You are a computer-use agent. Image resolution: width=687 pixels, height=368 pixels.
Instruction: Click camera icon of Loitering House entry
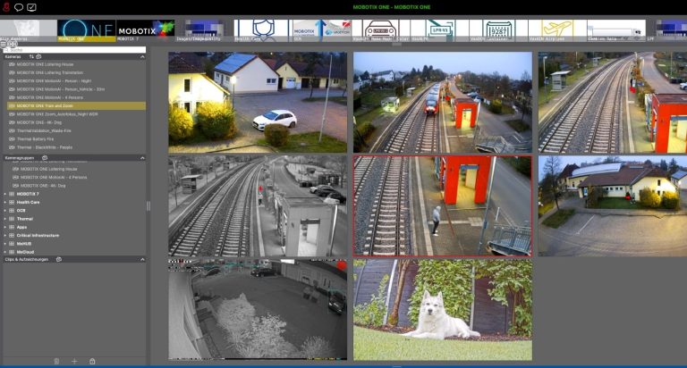[12, 64]
